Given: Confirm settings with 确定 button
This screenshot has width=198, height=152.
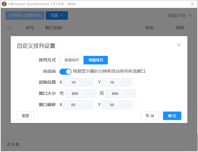Looking at the screenshot, I should 172,116.
